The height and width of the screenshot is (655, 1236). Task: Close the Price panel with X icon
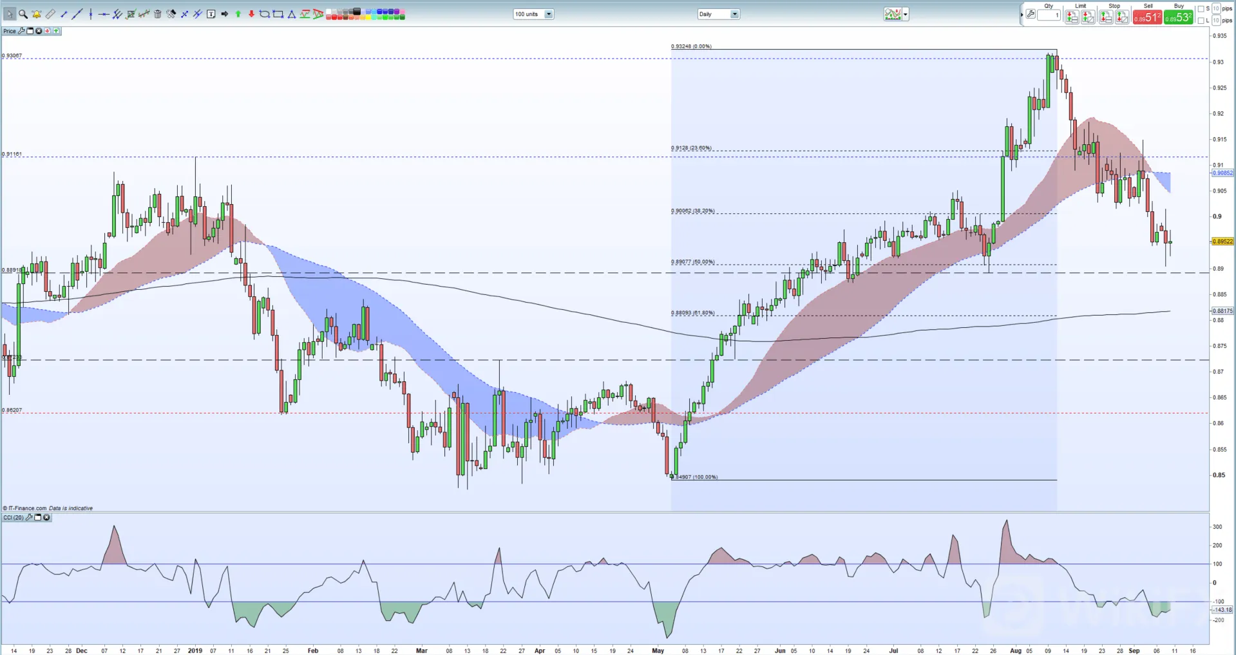pos(39,31)
